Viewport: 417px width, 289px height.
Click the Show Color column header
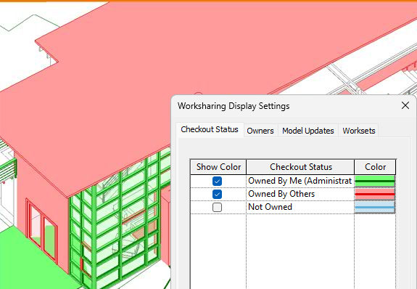click(x=218, y=167)
